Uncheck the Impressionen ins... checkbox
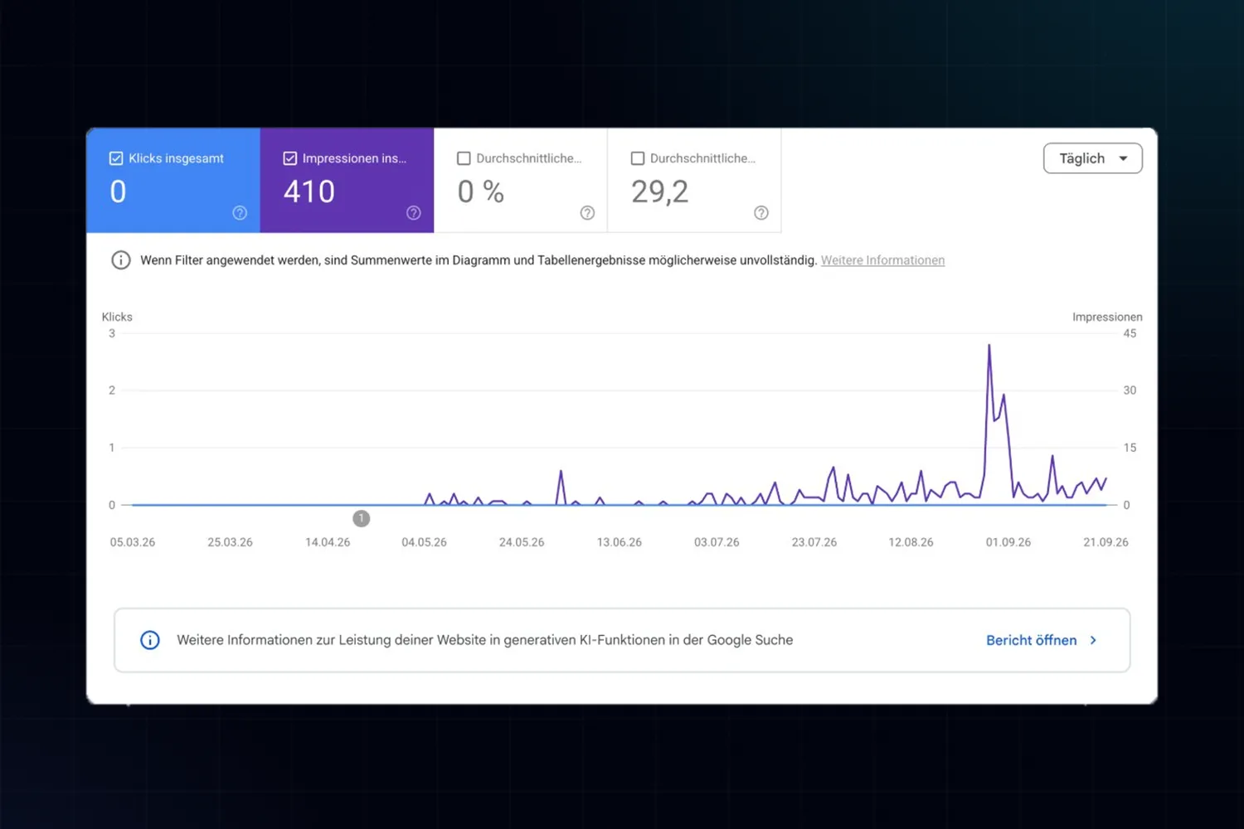The height and width of the screenshot is (829, 1244). [290, 158]
